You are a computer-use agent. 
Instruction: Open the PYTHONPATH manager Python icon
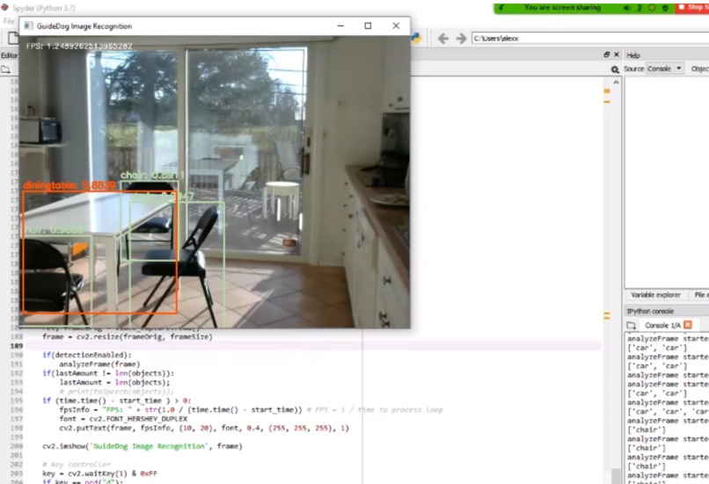(416, 39)
